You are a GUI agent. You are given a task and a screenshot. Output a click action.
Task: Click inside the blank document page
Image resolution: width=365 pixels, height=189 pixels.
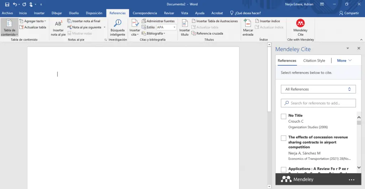pos(133,118)
